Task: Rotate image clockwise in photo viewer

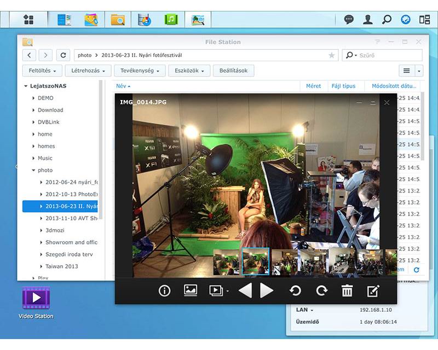Action: pos(321,291)
